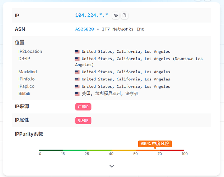Click the US flag in Bilibili row
The width and height of the screenshot is (224, 177).
[x=77, y=94]
